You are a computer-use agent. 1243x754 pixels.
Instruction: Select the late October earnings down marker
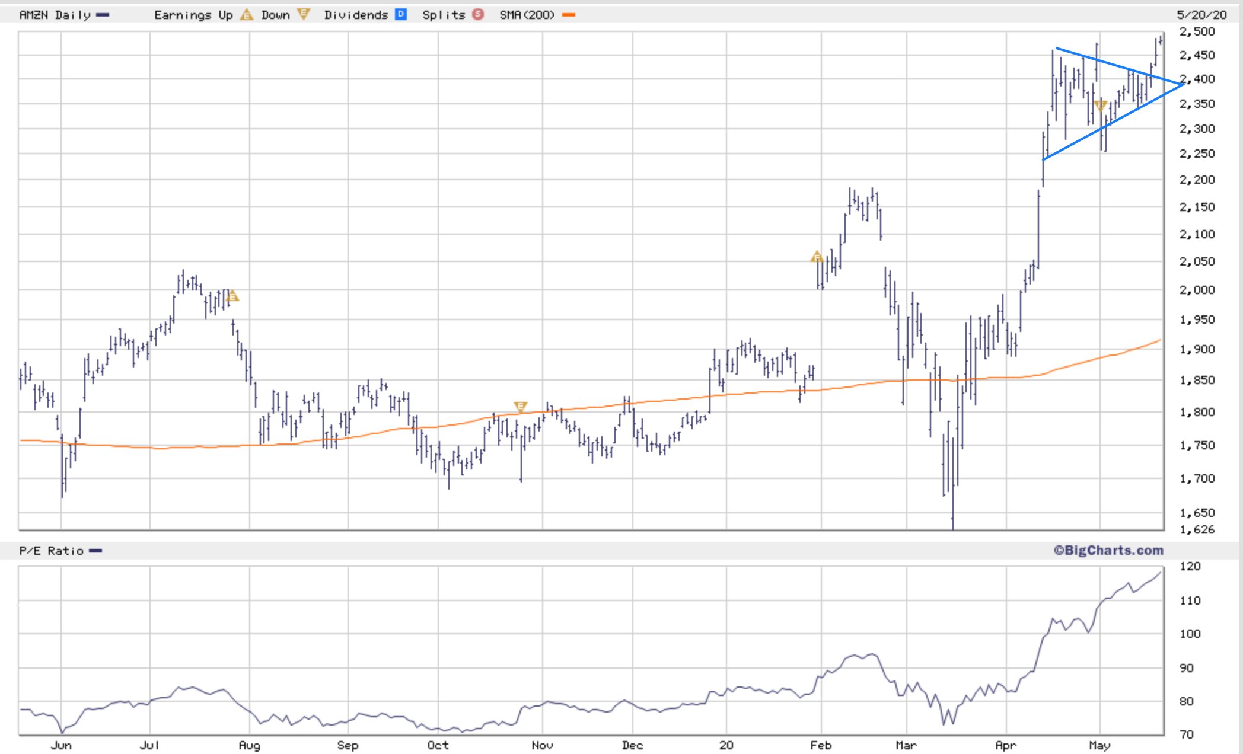point(520,407)
